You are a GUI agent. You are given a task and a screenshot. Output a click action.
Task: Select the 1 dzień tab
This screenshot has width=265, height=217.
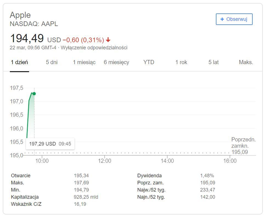click(19, 62)
